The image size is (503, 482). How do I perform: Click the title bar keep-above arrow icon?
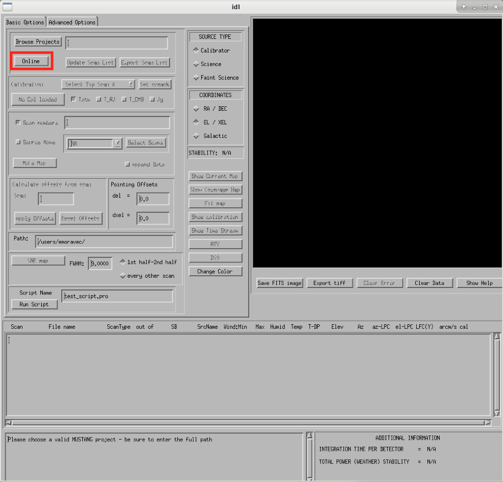click(x=464, y=7)
